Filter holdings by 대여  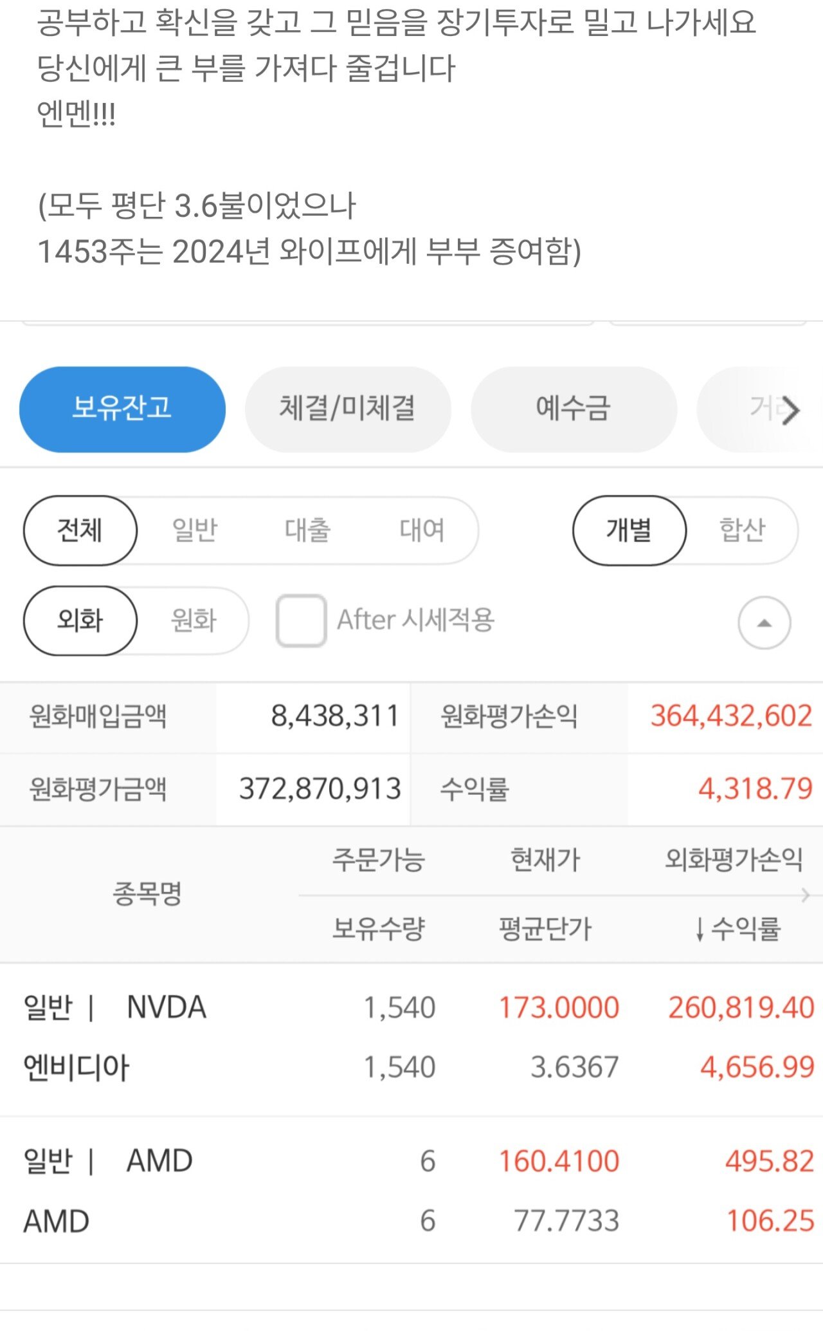[422, 530]
